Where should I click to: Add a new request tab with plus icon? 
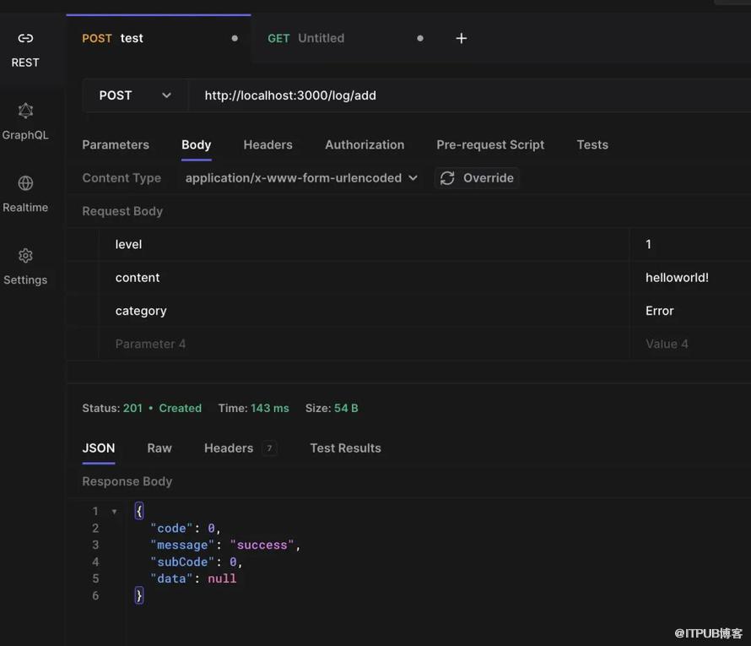coord(461,38)
